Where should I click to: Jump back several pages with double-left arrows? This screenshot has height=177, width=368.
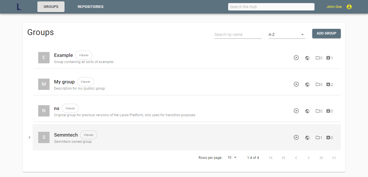(x=283, y=158)
